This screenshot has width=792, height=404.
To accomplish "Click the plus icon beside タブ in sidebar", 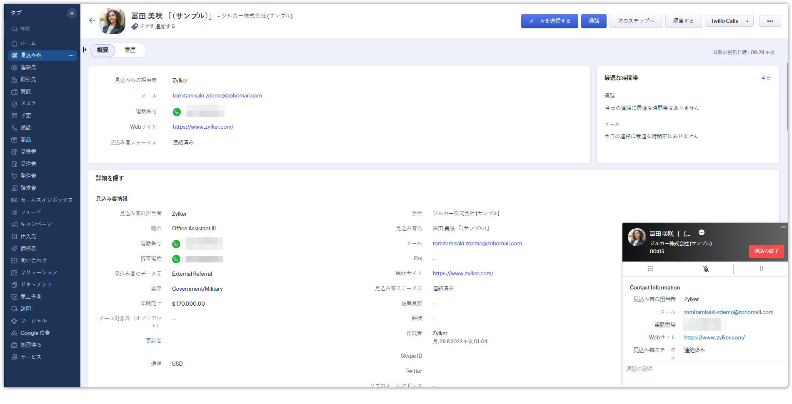I will click(x=72, y=13).
